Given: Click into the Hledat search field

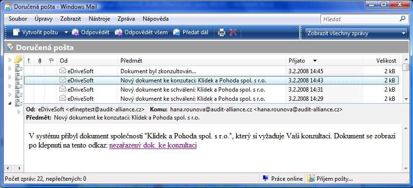Looking at the screenshot, I should 360,19.
